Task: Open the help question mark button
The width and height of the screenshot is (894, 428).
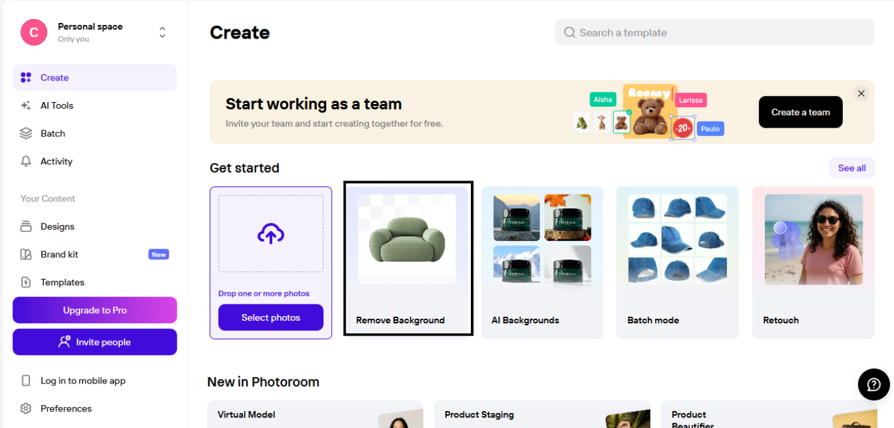Action: click(874, 384)
